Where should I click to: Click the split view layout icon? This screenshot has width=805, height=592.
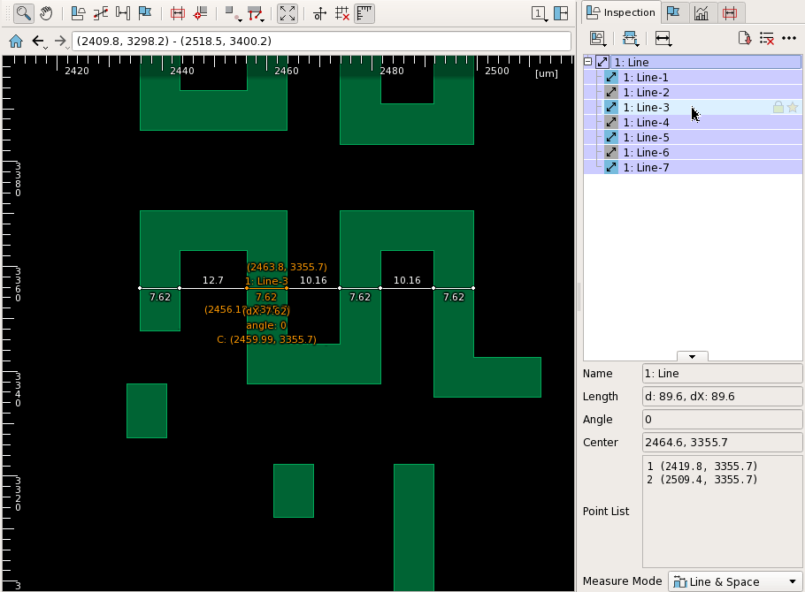[561, 13]
